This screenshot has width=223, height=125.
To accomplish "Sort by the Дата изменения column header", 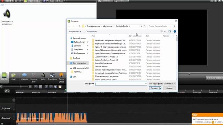I will click(x=135, y=36).
